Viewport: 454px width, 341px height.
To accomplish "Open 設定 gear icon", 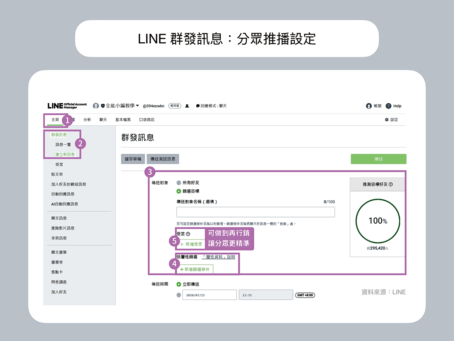I will (387, 120).
